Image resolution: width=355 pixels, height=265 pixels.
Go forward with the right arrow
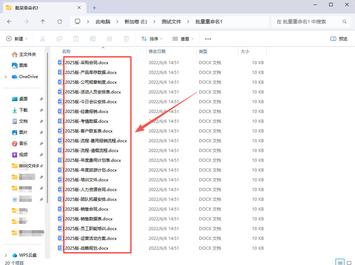[26, 22]
